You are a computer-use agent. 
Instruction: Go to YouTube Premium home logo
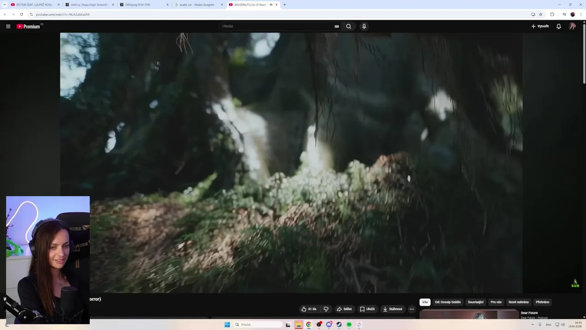[x=29, y=26]
